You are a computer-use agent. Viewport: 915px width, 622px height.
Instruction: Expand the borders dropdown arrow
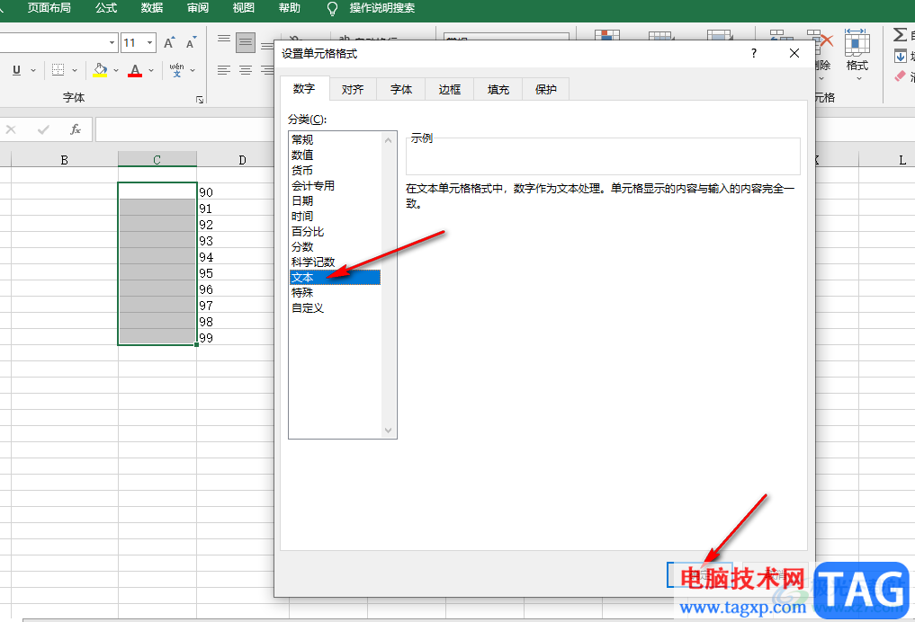point(75,70)
